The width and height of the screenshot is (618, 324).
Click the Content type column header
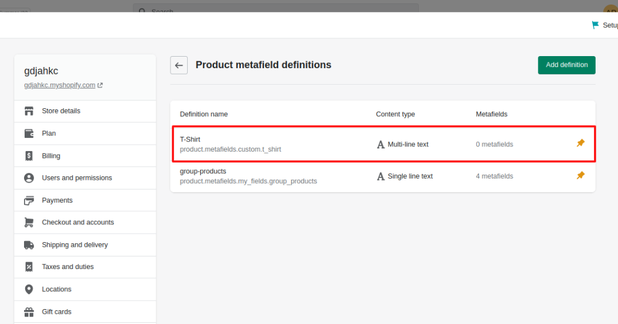click(x=395, y=114)
